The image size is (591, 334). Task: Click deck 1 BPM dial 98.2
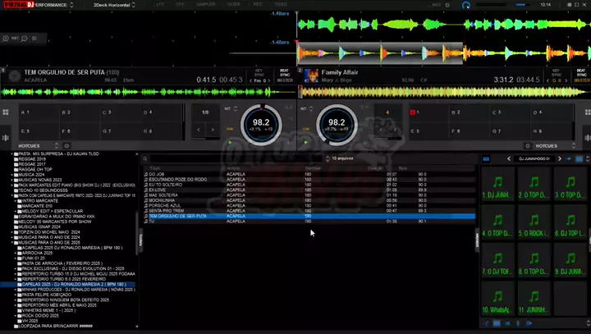pos(261,125)
